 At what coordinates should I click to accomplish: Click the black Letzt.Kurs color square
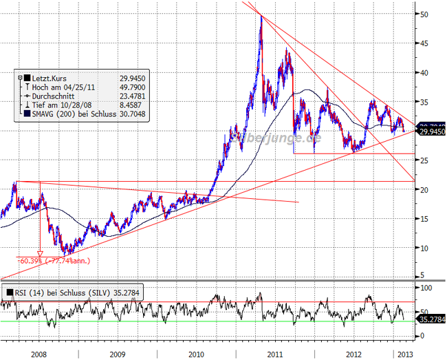(x=26, y=78)
